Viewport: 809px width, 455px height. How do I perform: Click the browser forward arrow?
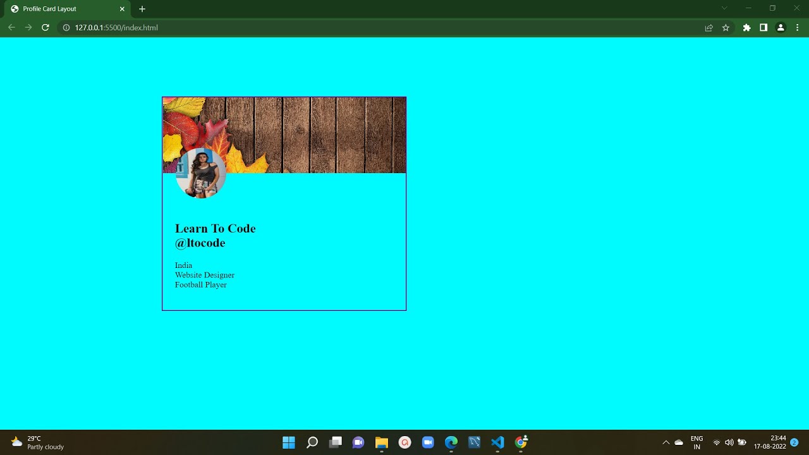(28, 28)
